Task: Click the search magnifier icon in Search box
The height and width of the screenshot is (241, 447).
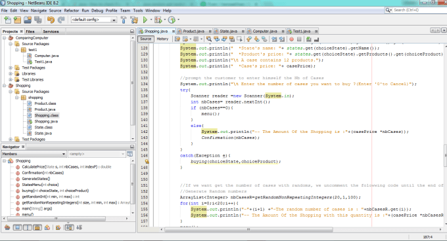Action: [388, 10]
